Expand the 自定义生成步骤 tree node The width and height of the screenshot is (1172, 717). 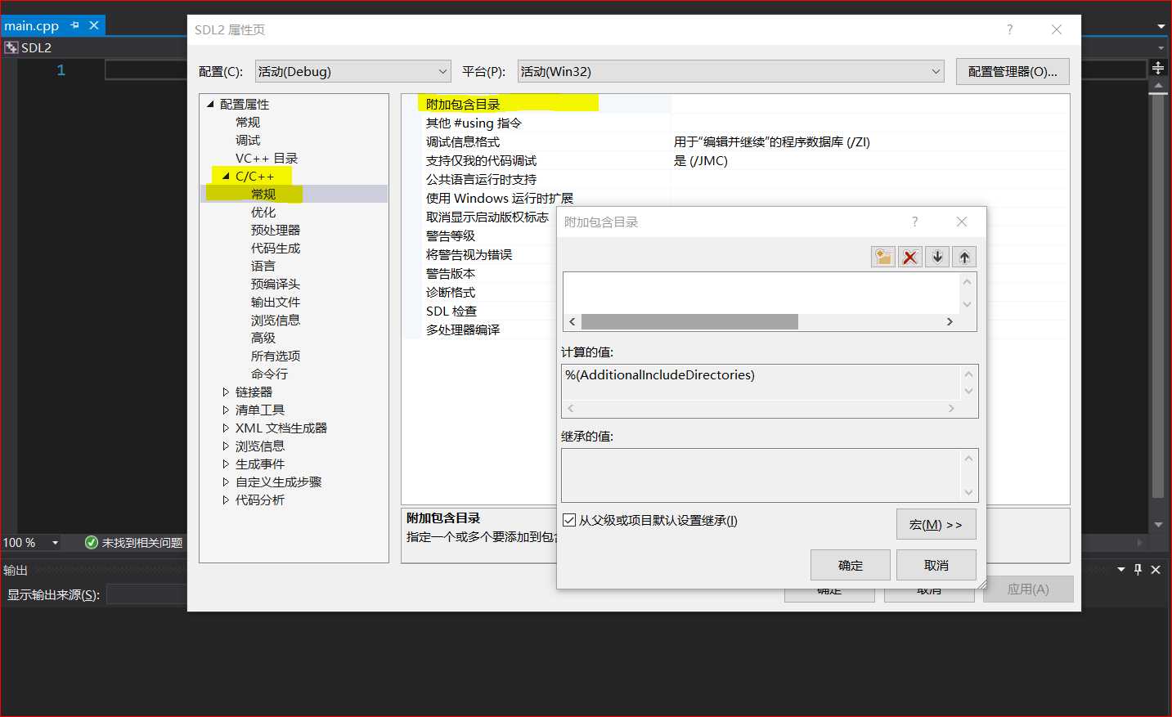pos(226,482)
